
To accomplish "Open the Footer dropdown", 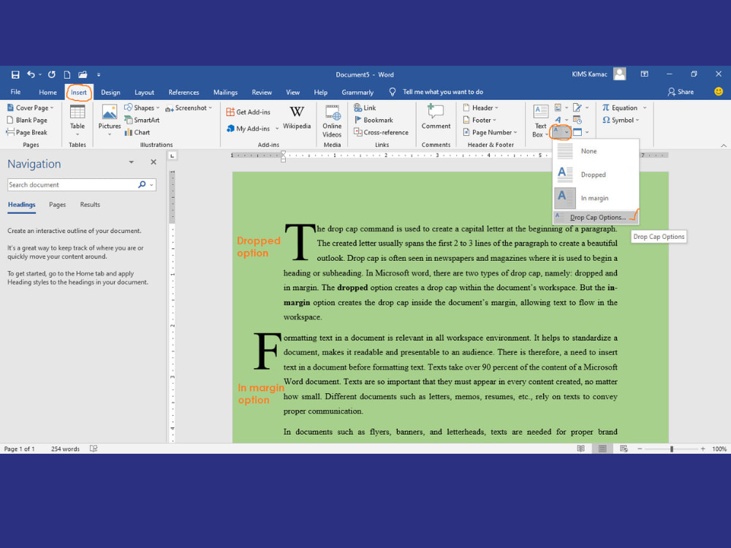I will [x=480, y=121].
